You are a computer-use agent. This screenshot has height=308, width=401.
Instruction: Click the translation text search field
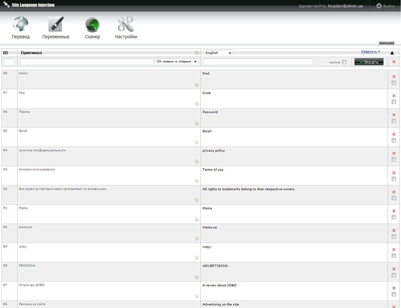click(x=258, y=62)
